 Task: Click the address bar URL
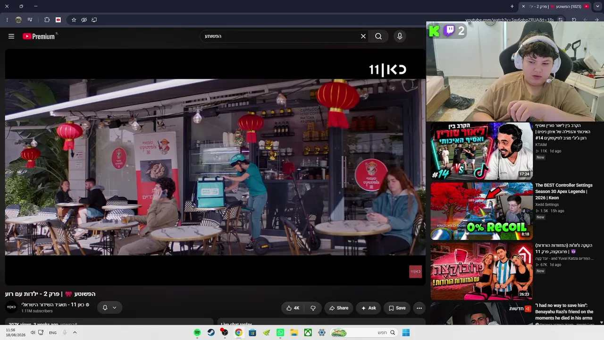click(510, 20)
